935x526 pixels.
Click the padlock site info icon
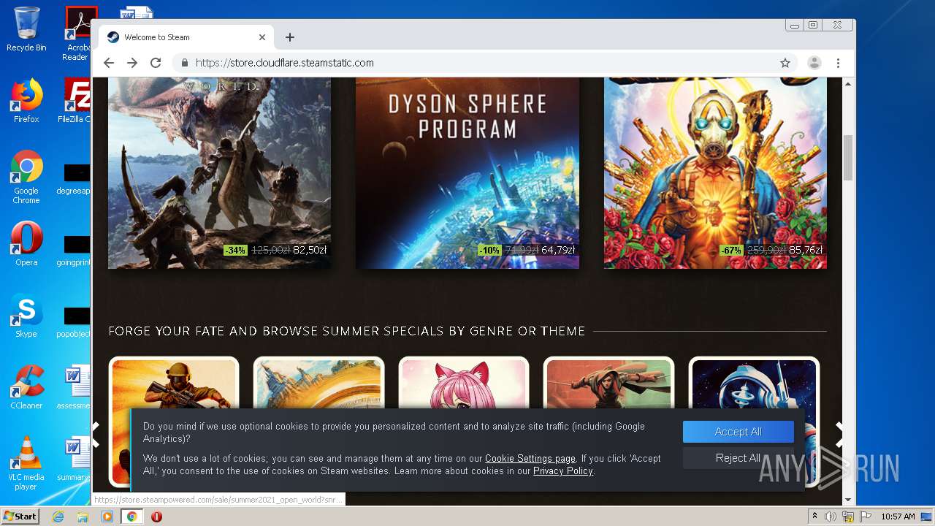coord(185,63)
